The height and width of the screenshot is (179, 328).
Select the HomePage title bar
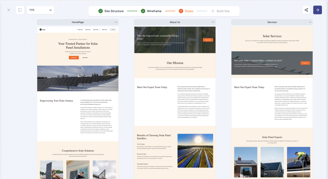pos(78,22)
